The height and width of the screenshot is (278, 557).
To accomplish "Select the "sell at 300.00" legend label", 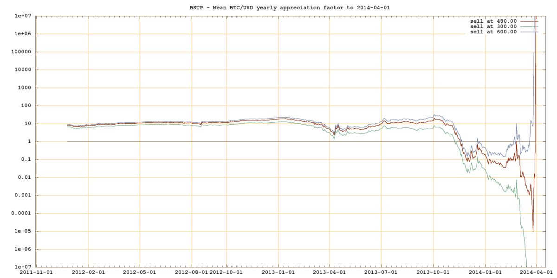I will click(493, 26).
